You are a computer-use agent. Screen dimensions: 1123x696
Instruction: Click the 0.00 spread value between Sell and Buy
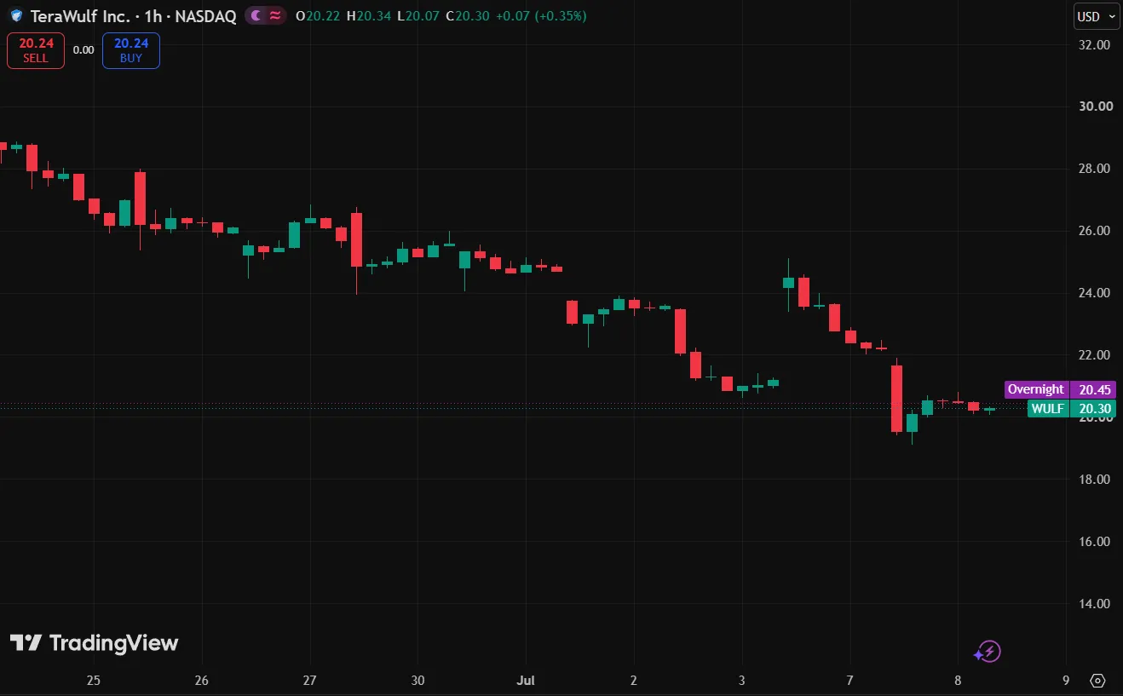point(84,50)
